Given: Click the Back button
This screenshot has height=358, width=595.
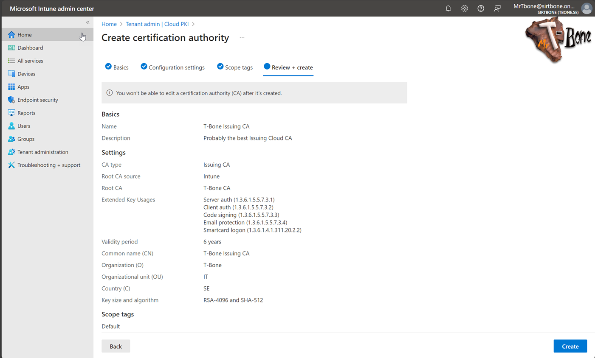Looking at the screenshot, I should click(116, 346).
